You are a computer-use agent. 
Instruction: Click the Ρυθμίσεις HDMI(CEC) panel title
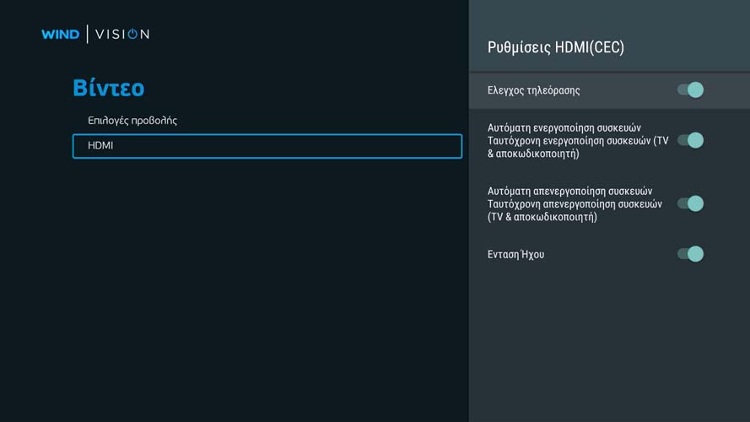[x=556, y=47]
